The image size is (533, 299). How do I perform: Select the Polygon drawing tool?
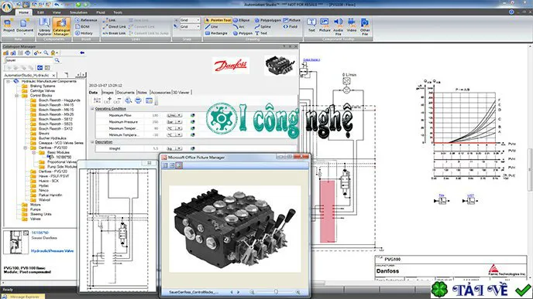242,33
